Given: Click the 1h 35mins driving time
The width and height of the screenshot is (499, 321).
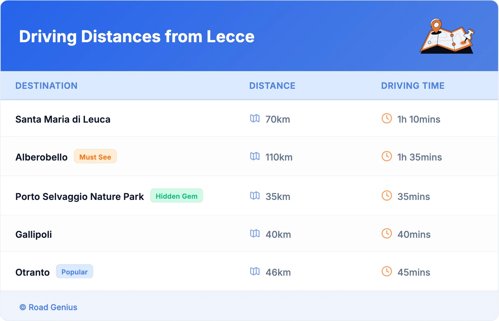Looking at the screenshot, I should (420, 157).
